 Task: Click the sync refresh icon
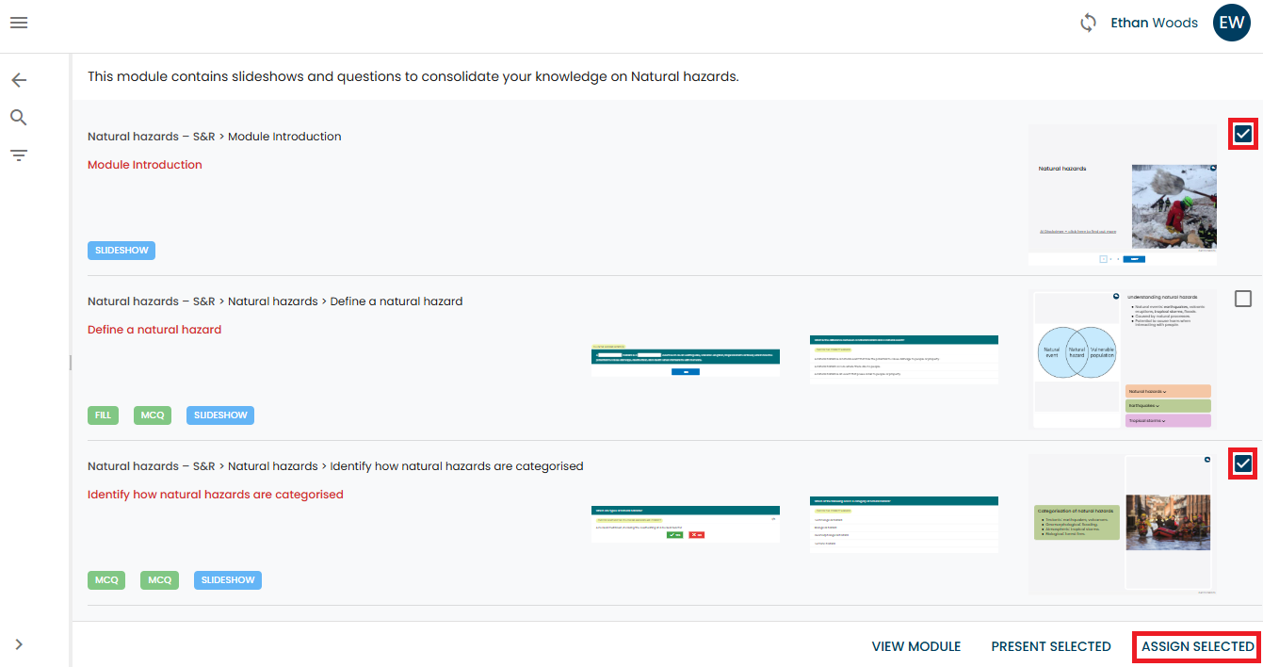tap(1088, 23)
